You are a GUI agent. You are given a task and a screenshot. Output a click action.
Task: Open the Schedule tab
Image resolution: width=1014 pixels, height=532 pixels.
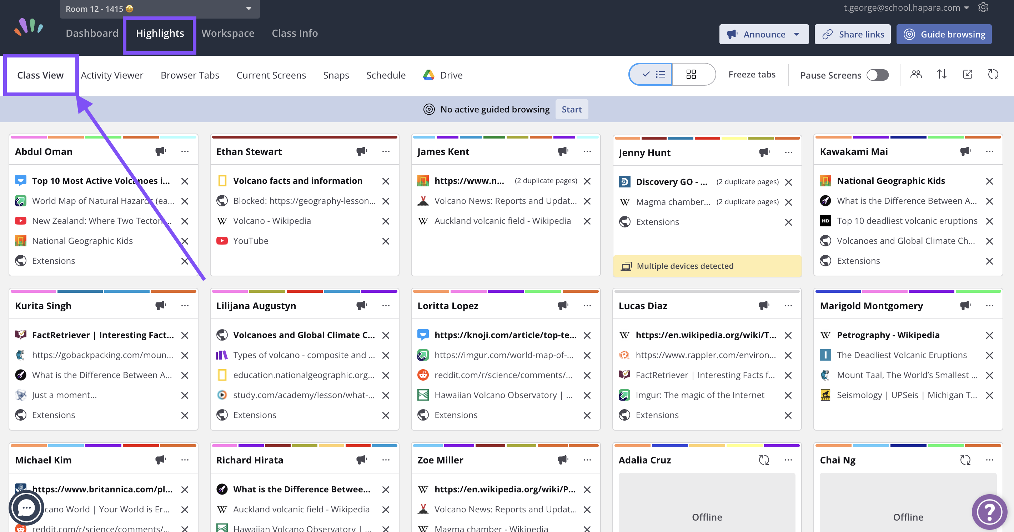click(386, 75)
